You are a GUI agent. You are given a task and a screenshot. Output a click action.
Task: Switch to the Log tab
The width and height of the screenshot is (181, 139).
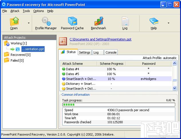(98, 52)
